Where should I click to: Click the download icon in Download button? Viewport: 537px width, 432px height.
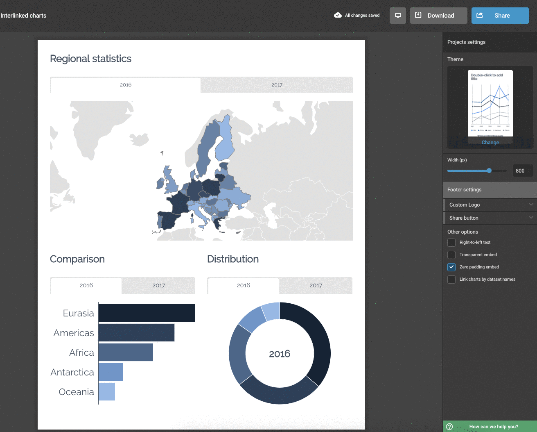click(418, 15)
